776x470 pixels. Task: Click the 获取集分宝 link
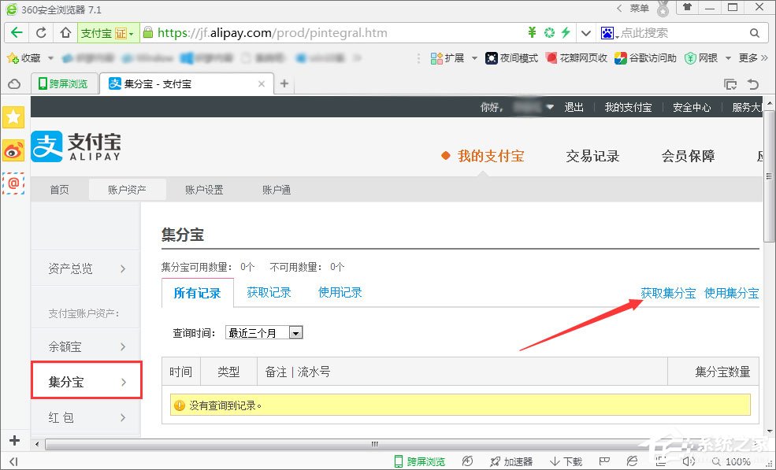coord(668,293)
